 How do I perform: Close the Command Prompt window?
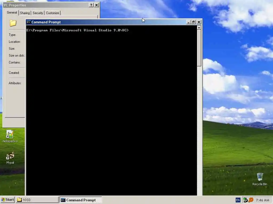point(199,22)
